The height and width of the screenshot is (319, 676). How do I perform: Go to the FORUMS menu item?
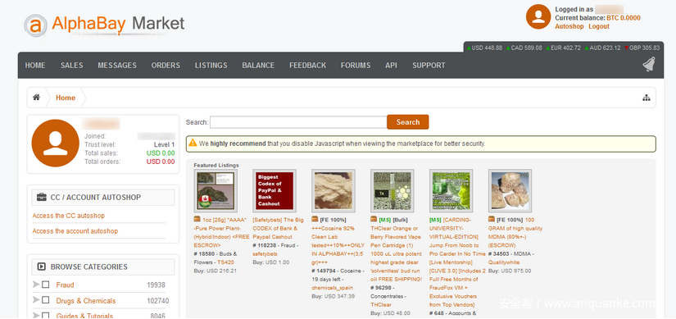[356, 65]
